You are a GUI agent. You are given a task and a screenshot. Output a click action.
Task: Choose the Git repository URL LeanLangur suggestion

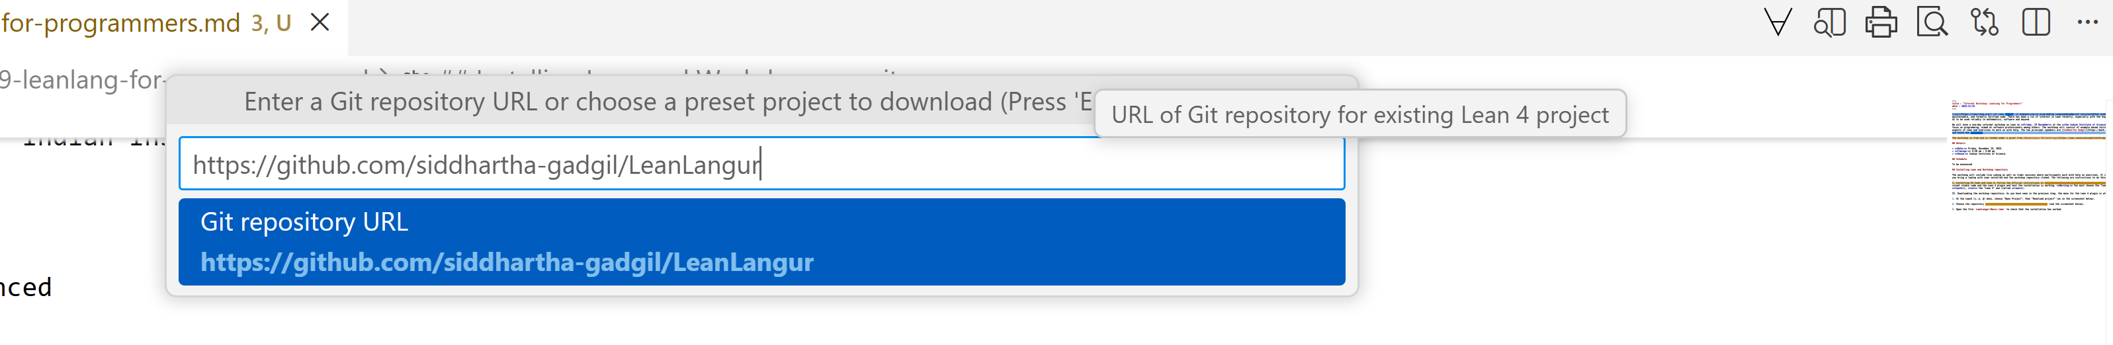[x=761, y=242]
